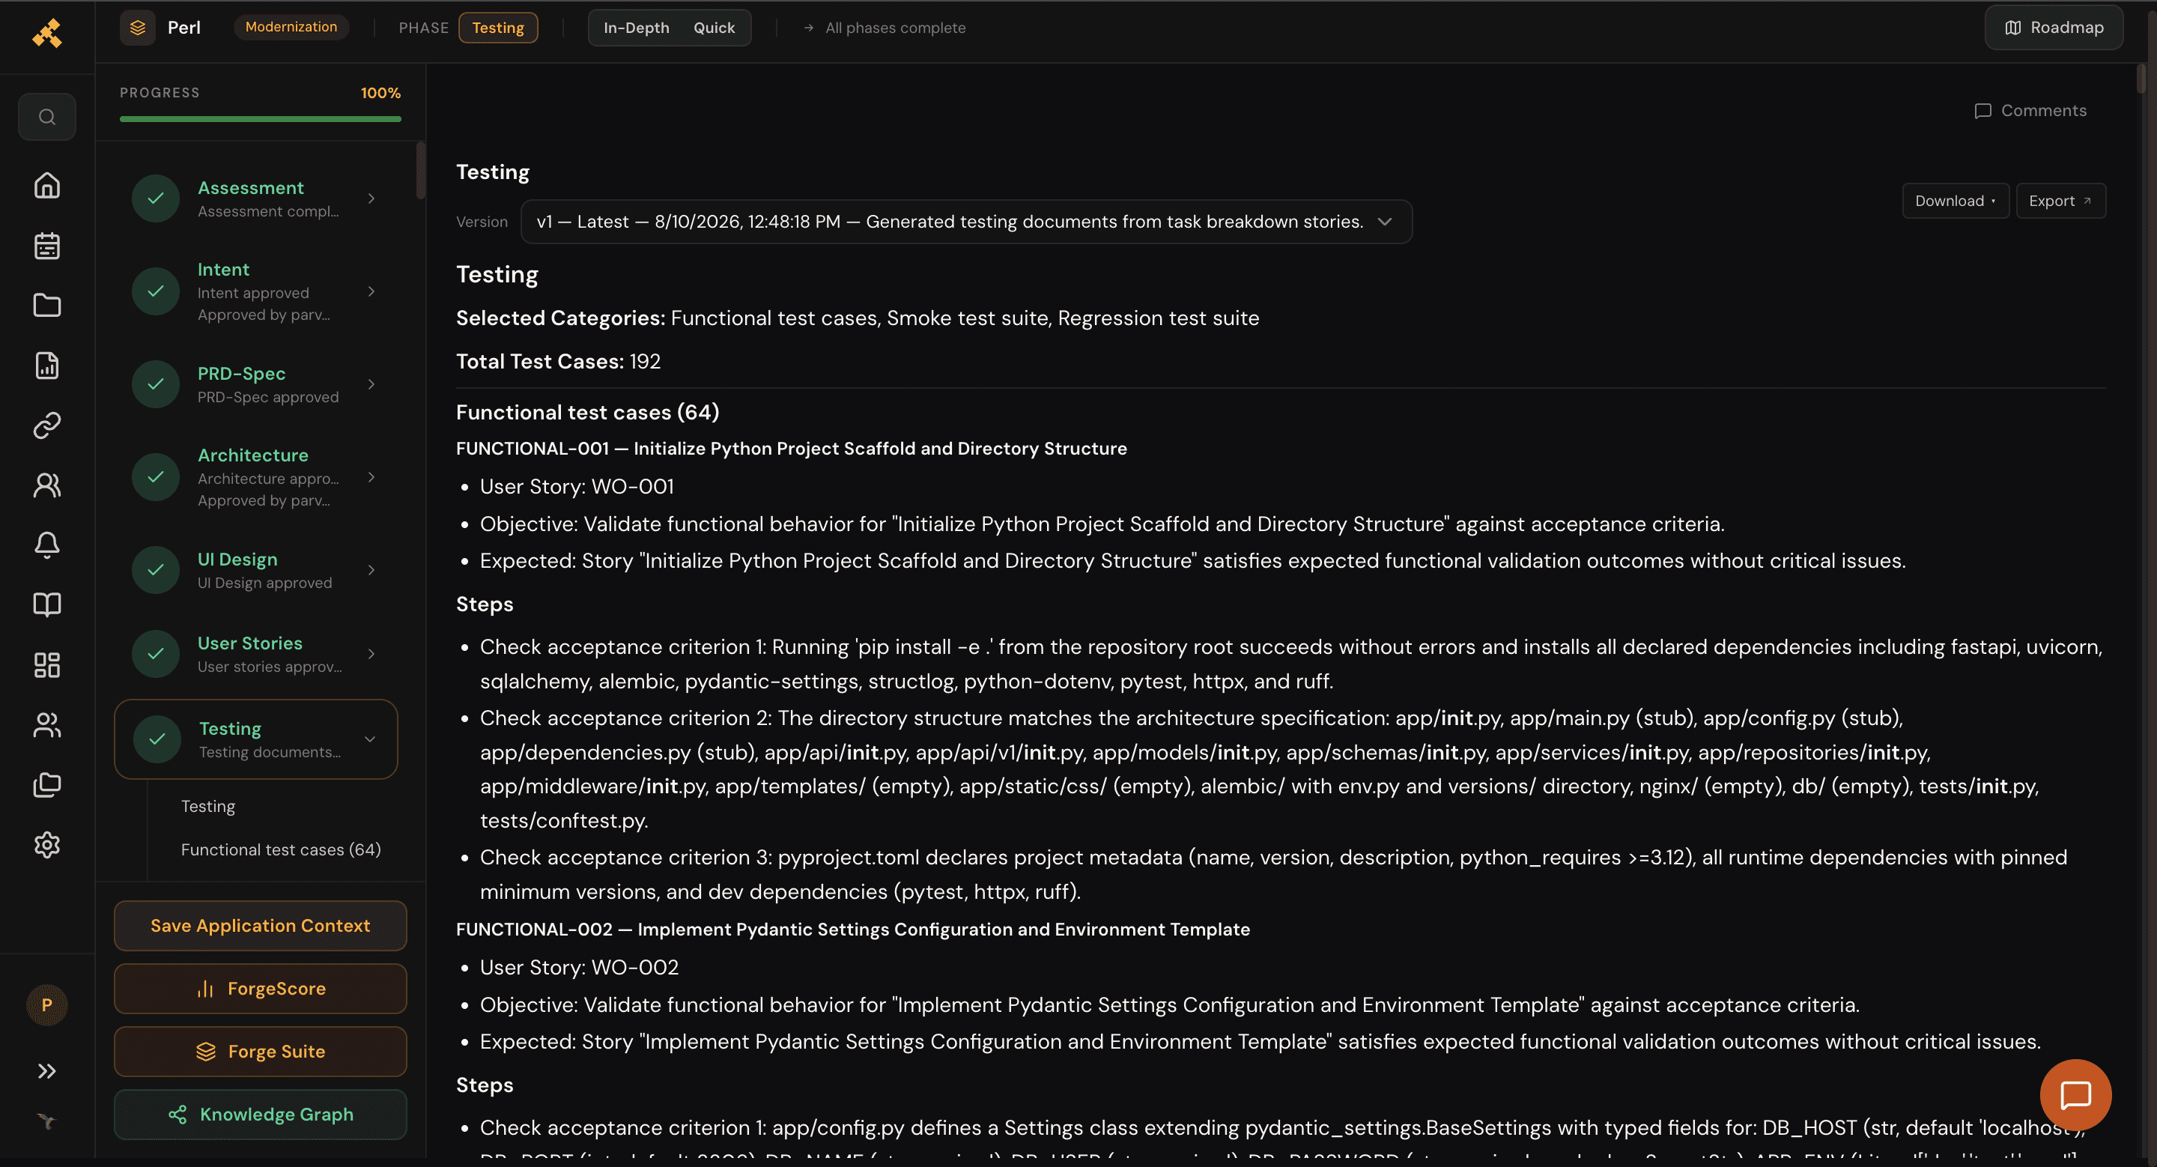Click the PRD-Spec completed checkmark
Viewport: 2157px width, 1167px height.
pos(156,384)
